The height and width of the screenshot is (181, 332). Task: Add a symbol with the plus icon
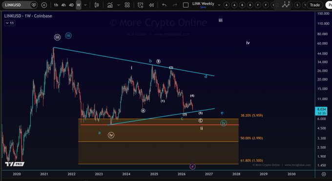44,5
